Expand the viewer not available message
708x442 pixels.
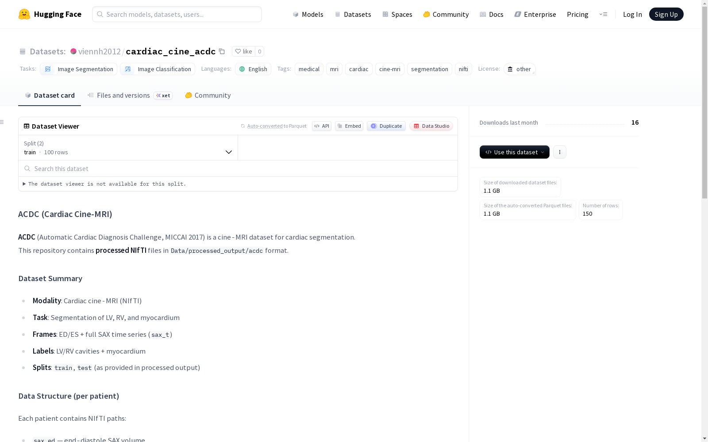(x=104, y=184)
